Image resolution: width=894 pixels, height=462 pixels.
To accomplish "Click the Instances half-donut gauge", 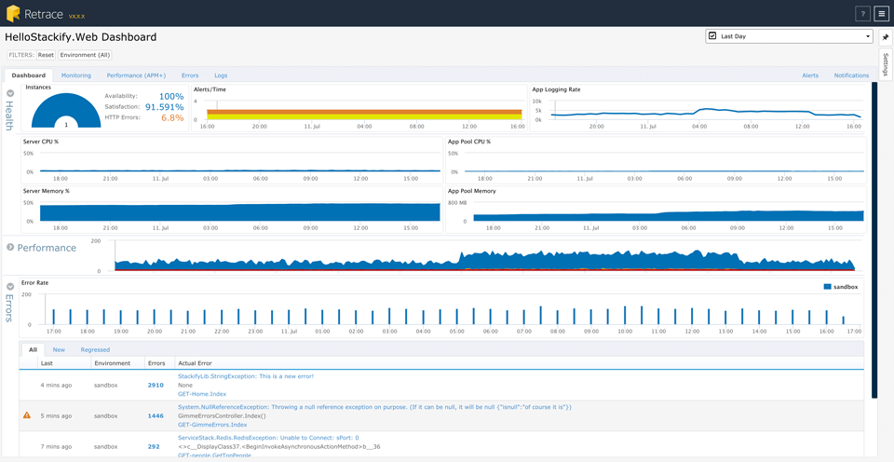I will (x=66, y=111).
